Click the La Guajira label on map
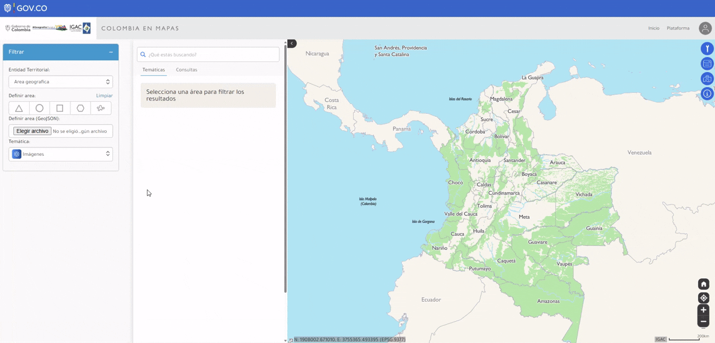715x343 pixels. pyautogui.click(x=532, y=78)
